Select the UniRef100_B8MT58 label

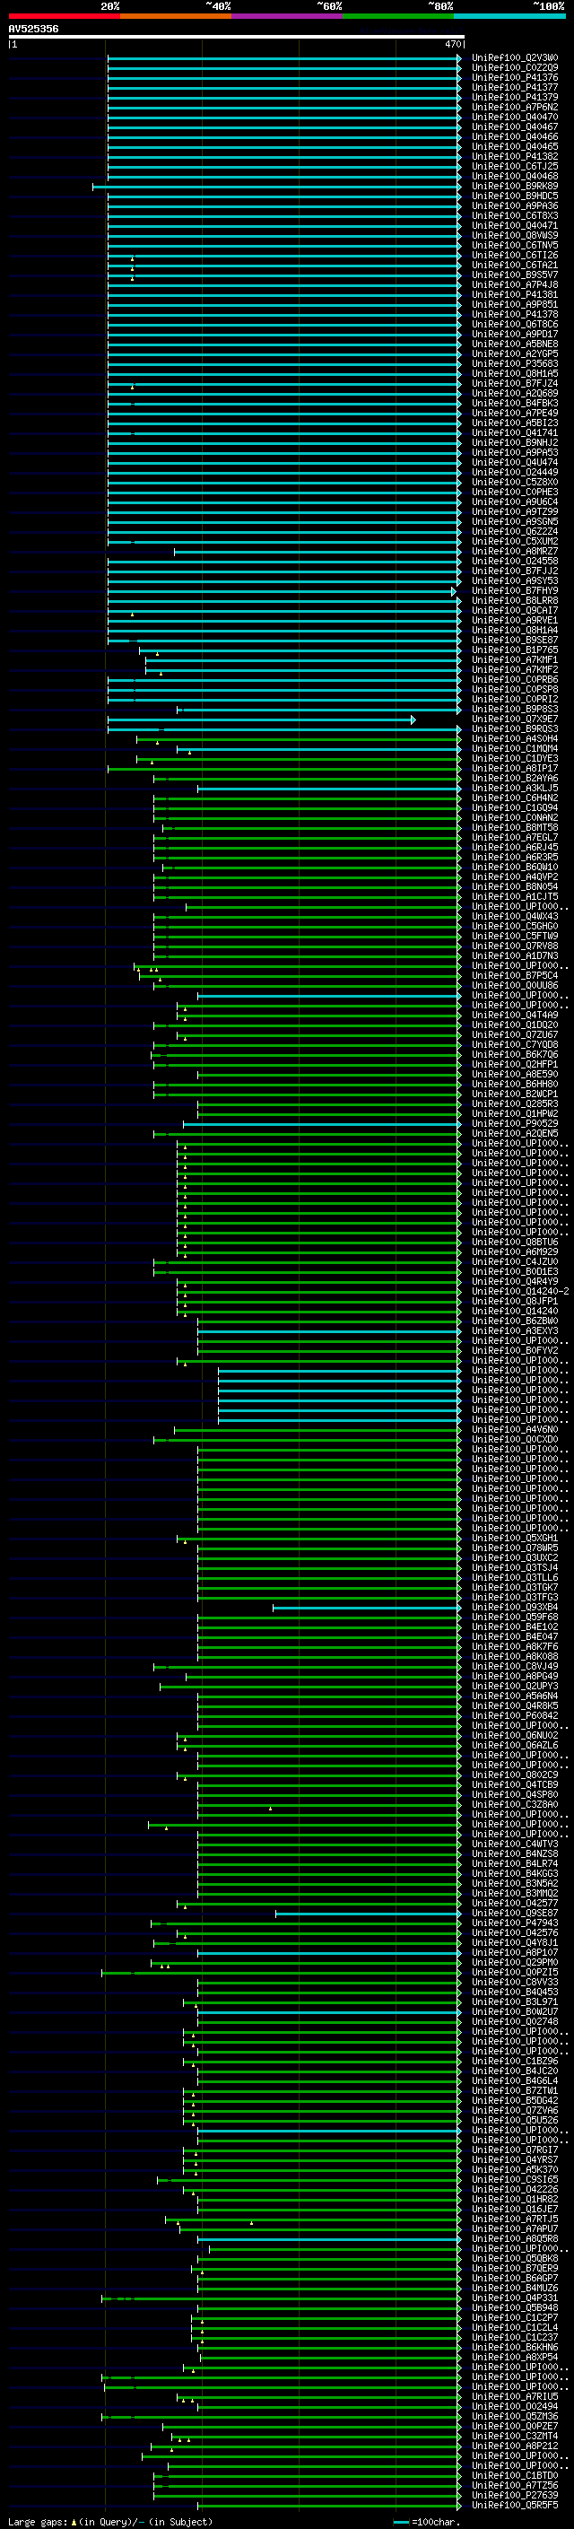point(515,828)
